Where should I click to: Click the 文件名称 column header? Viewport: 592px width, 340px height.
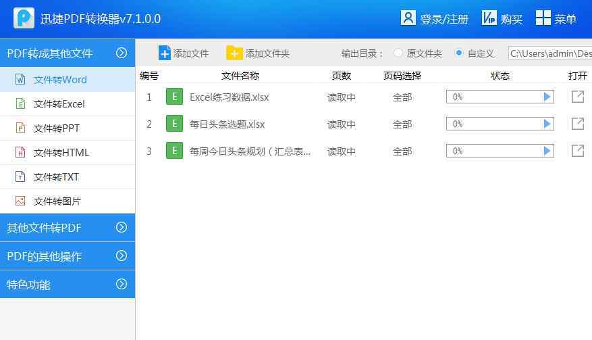pos(240,76)
